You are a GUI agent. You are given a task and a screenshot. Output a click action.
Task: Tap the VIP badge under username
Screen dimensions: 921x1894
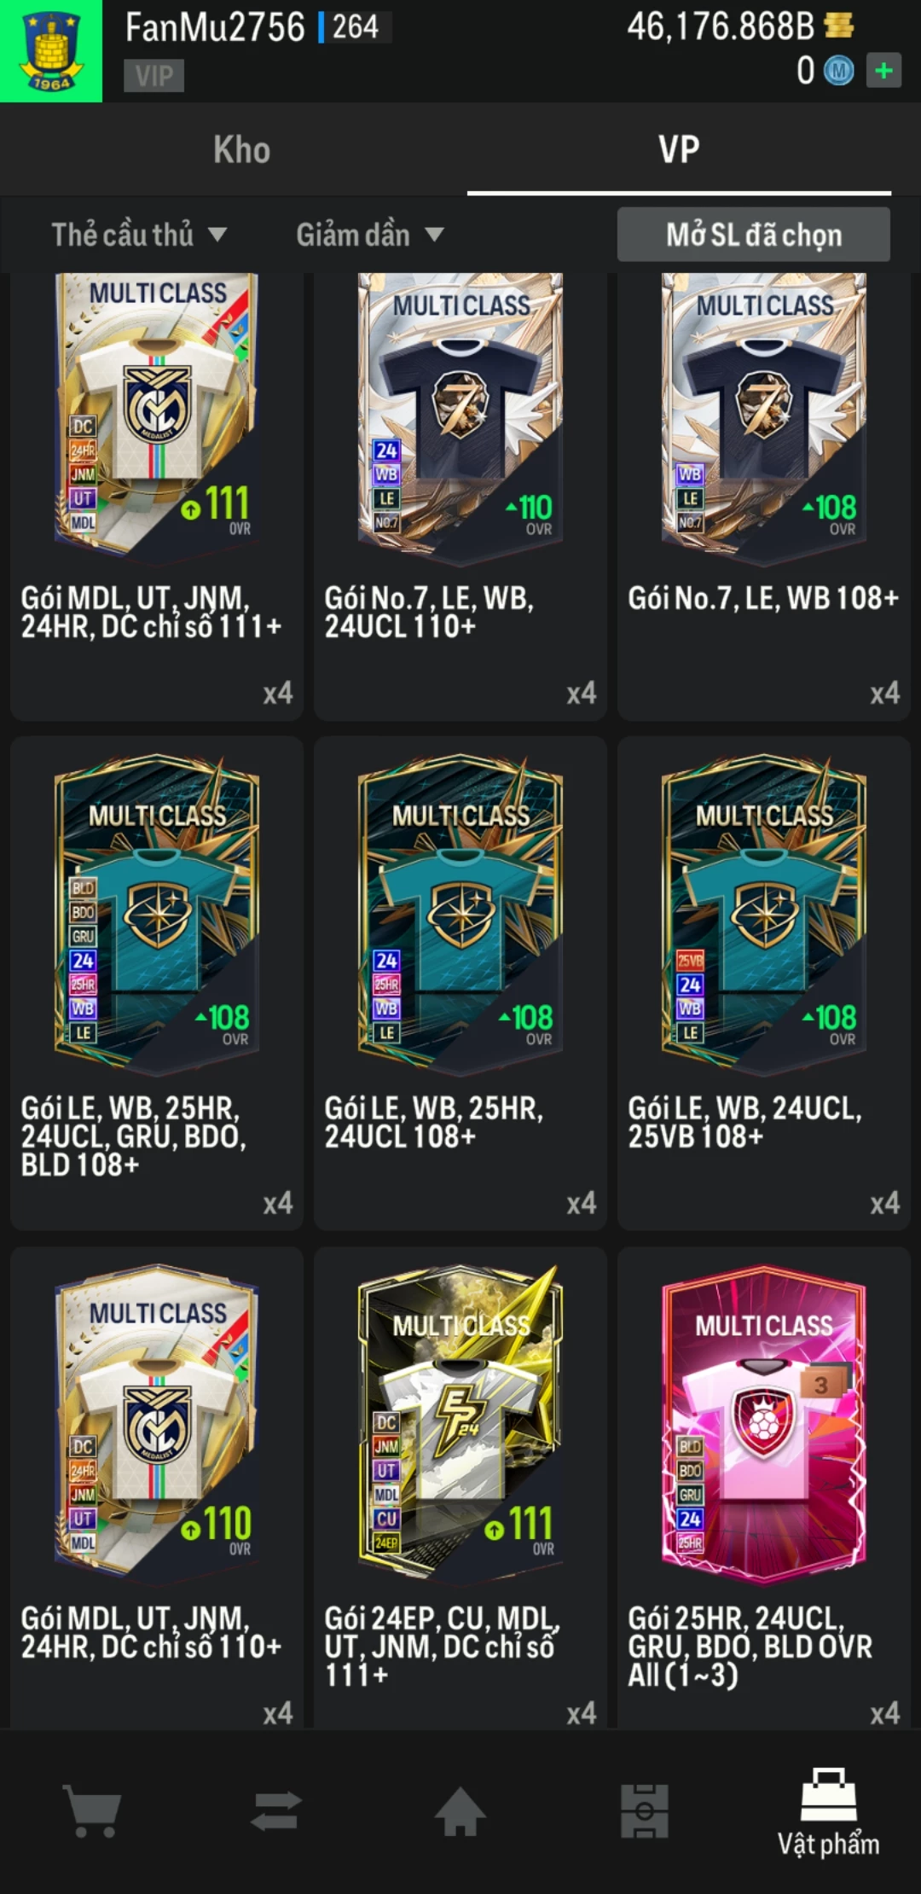coord(154,76)
